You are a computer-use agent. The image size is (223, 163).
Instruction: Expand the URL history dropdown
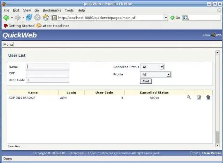click(x=166, y=18)
